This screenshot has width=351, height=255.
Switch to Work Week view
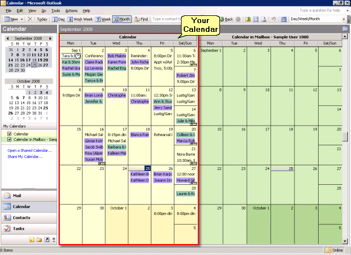(x=80, y=19)
